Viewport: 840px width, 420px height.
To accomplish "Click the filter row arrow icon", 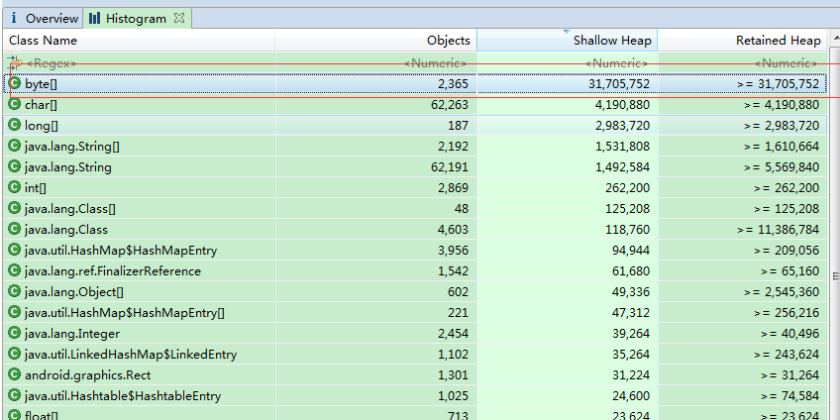I will coord(15,62).
